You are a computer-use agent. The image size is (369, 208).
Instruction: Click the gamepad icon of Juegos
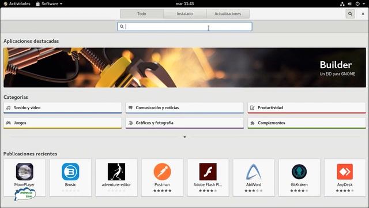9,123
